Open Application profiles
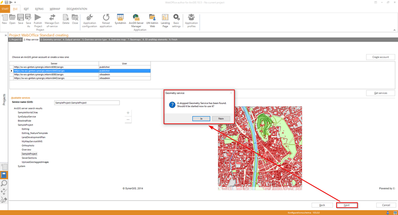The height and width of the screenshot is (215, 398). pos(191,18)
